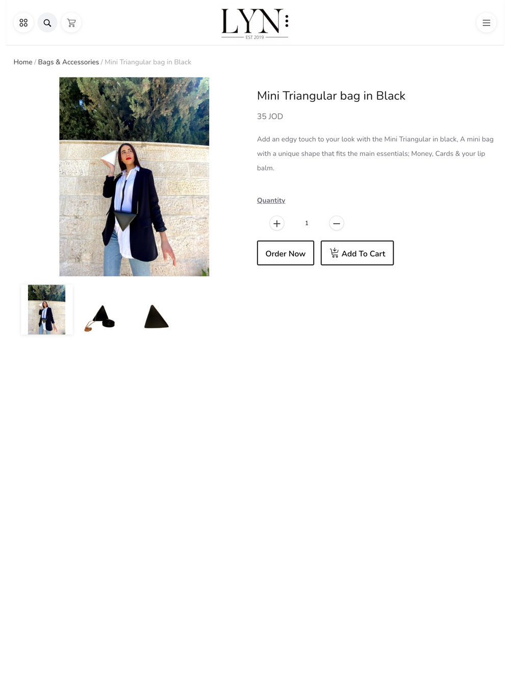The width and height of the screenshot is (510, 680).
Task: Click the Add To Cart button
Action: (357, 253)
